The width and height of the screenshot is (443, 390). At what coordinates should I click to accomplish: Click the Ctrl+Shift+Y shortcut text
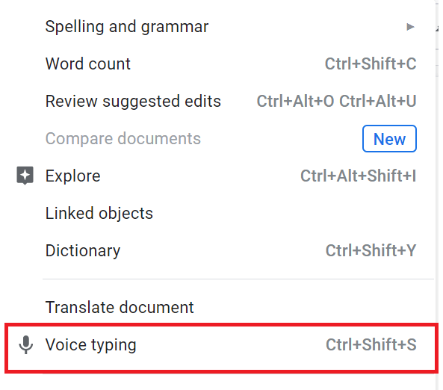click(x=371, y=250)
